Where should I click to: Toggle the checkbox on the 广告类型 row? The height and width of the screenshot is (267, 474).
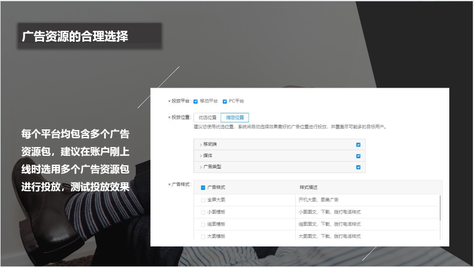358,167
